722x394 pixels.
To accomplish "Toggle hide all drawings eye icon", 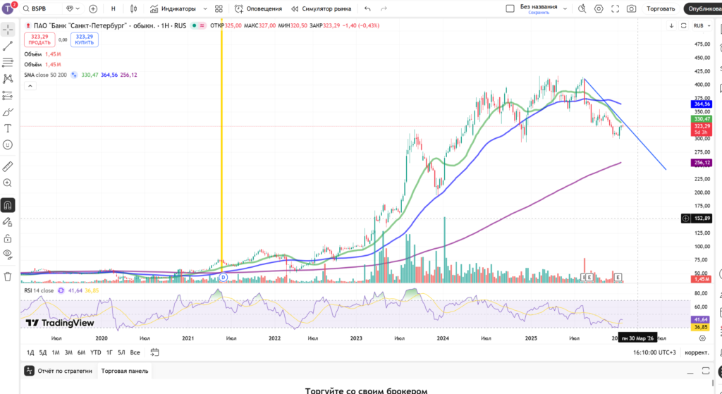I will pos(8,254).
